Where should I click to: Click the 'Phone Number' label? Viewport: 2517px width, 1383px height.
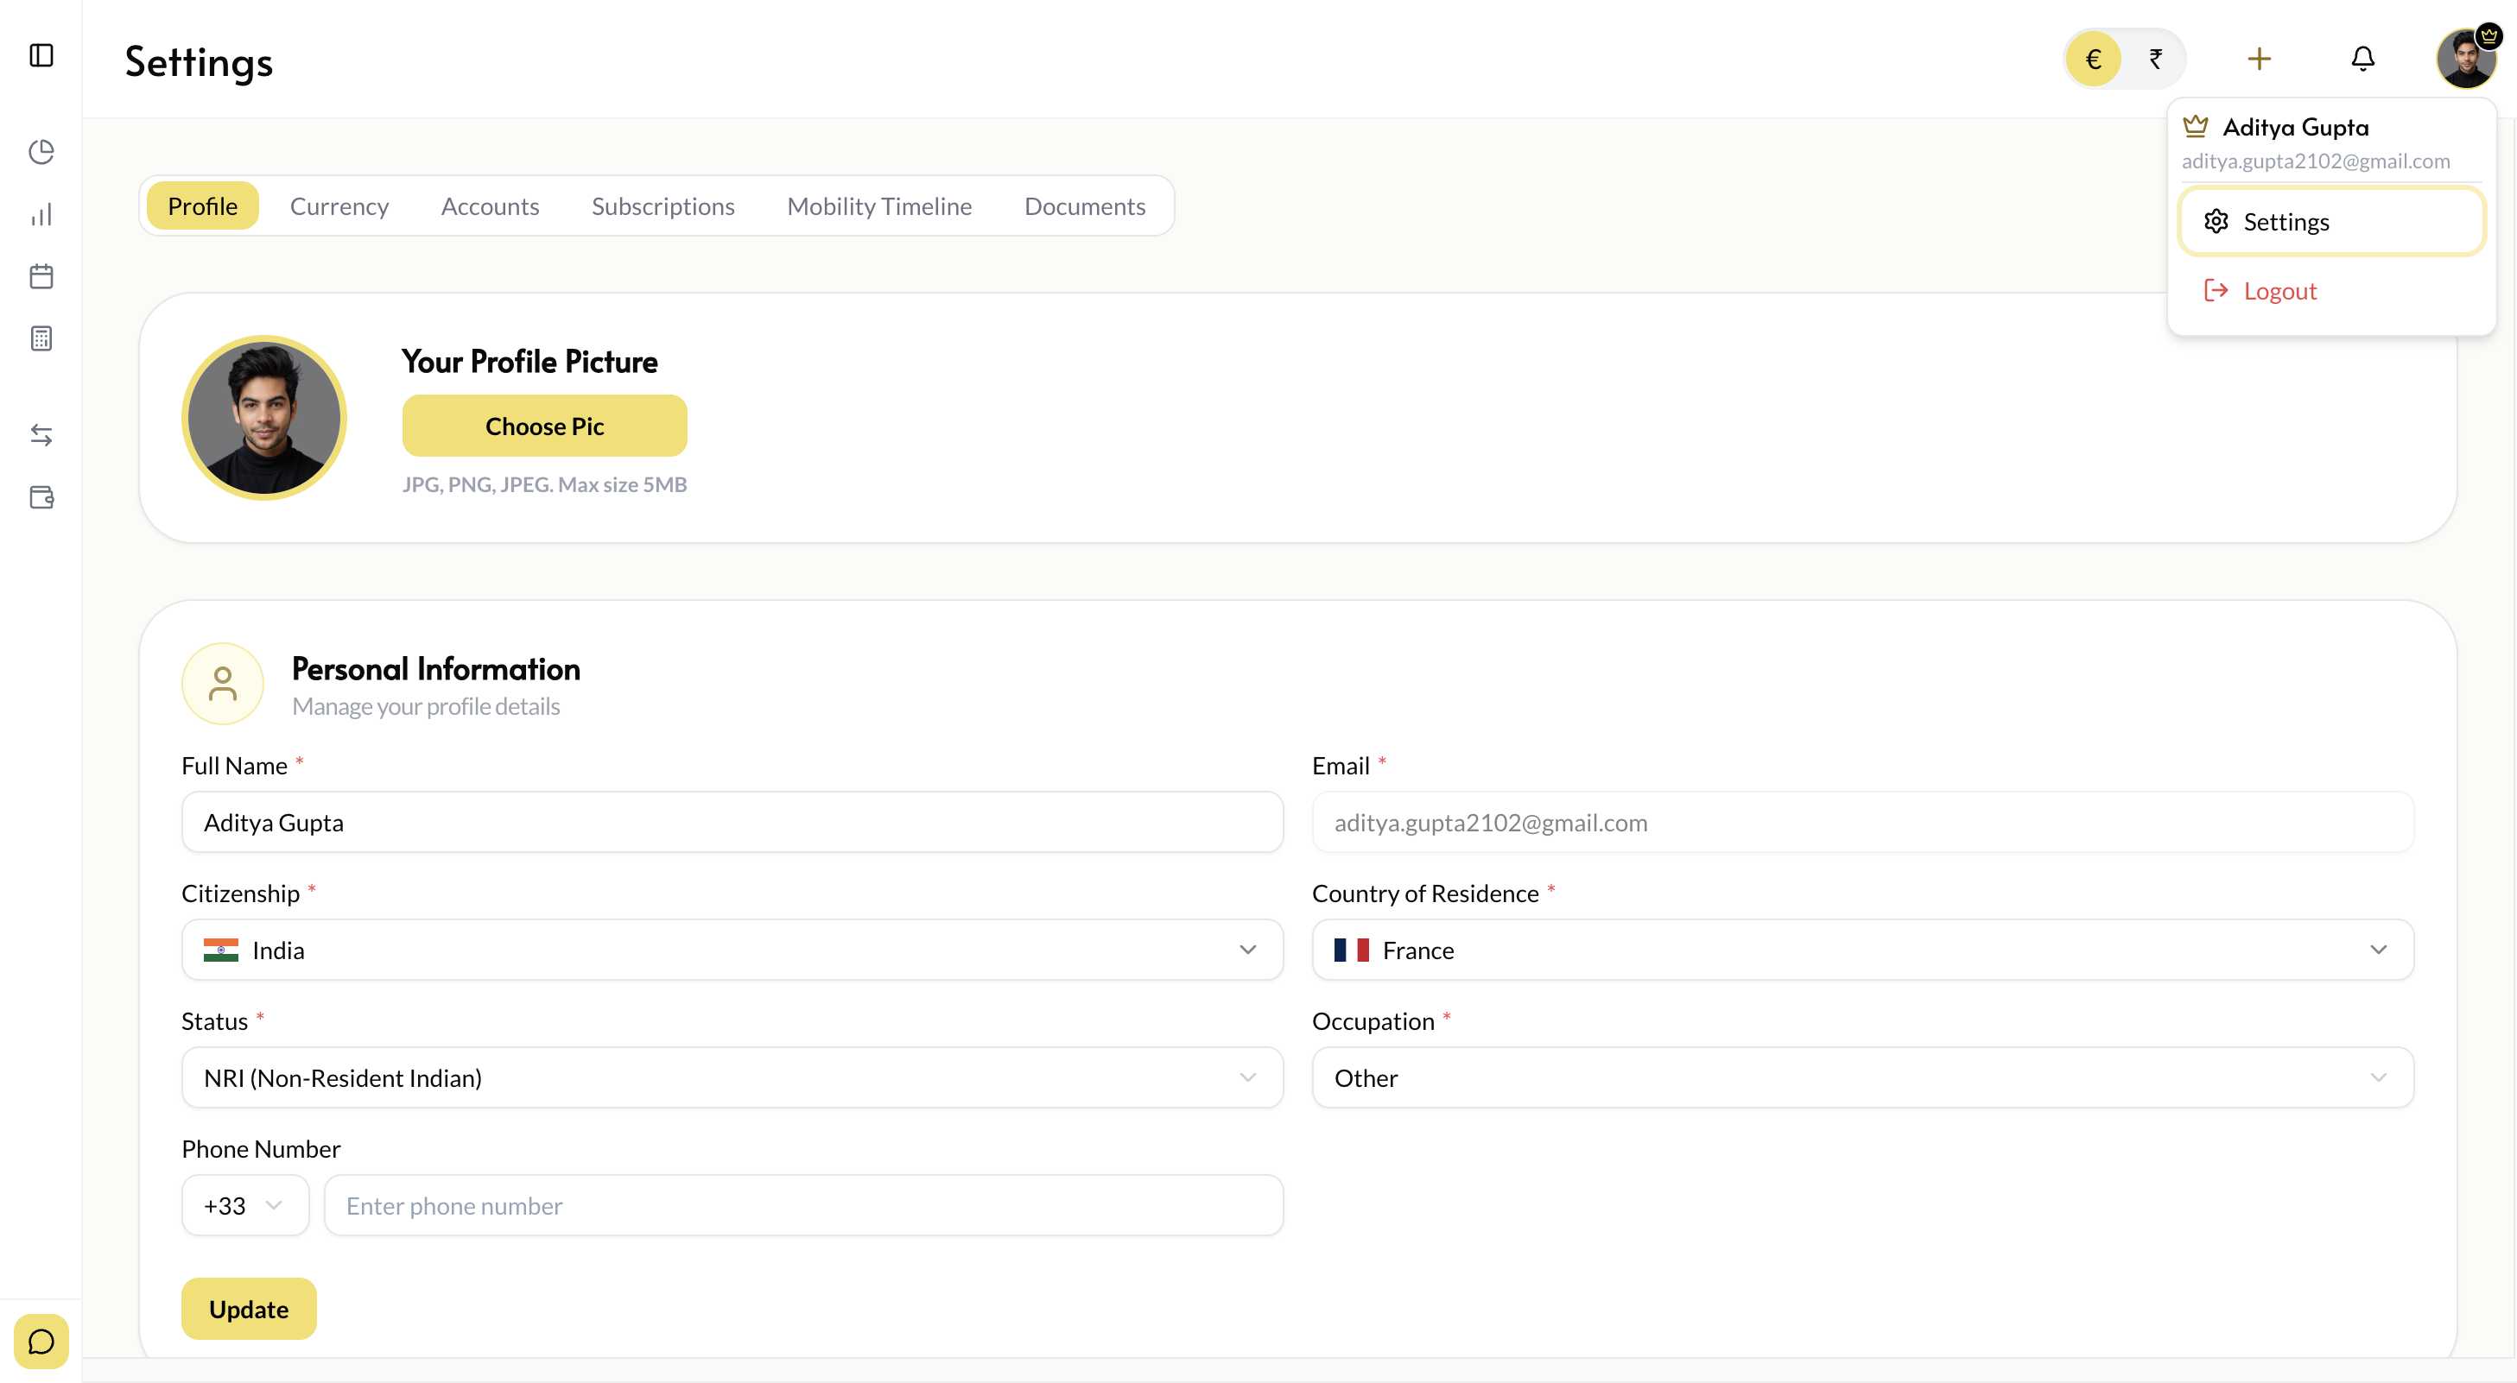261,1148
